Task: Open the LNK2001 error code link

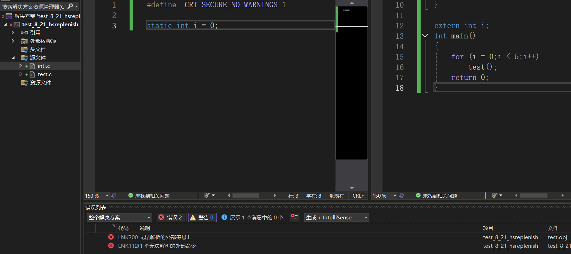Action: 128,237
